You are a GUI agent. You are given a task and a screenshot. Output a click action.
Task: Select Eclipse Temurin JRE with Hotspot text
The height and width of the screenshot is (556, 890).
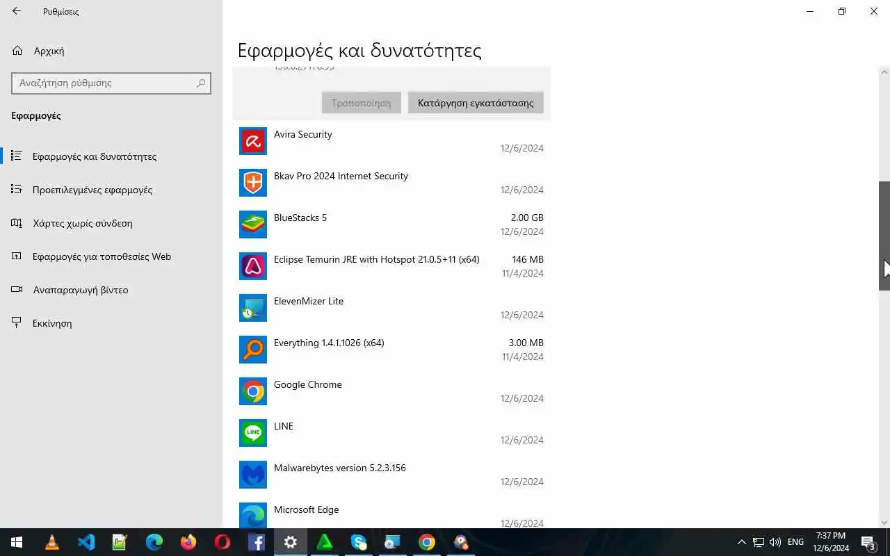(x=376, y=259)
